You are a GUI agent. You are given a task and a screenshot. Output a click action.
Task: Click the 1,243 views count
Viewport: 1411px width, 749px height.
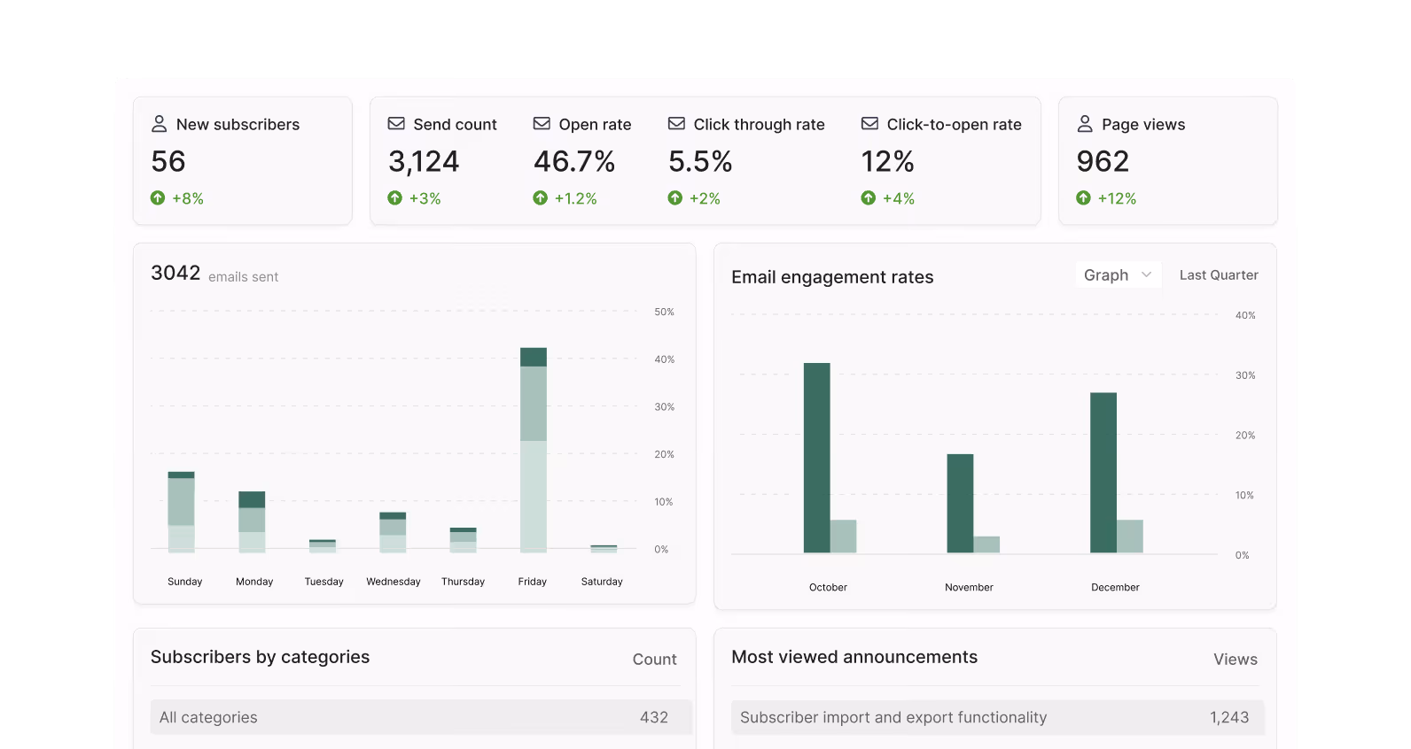pyautogui.click(x=1229, y=717)
